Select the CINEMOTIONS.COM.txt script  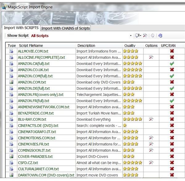coord(37,138)
